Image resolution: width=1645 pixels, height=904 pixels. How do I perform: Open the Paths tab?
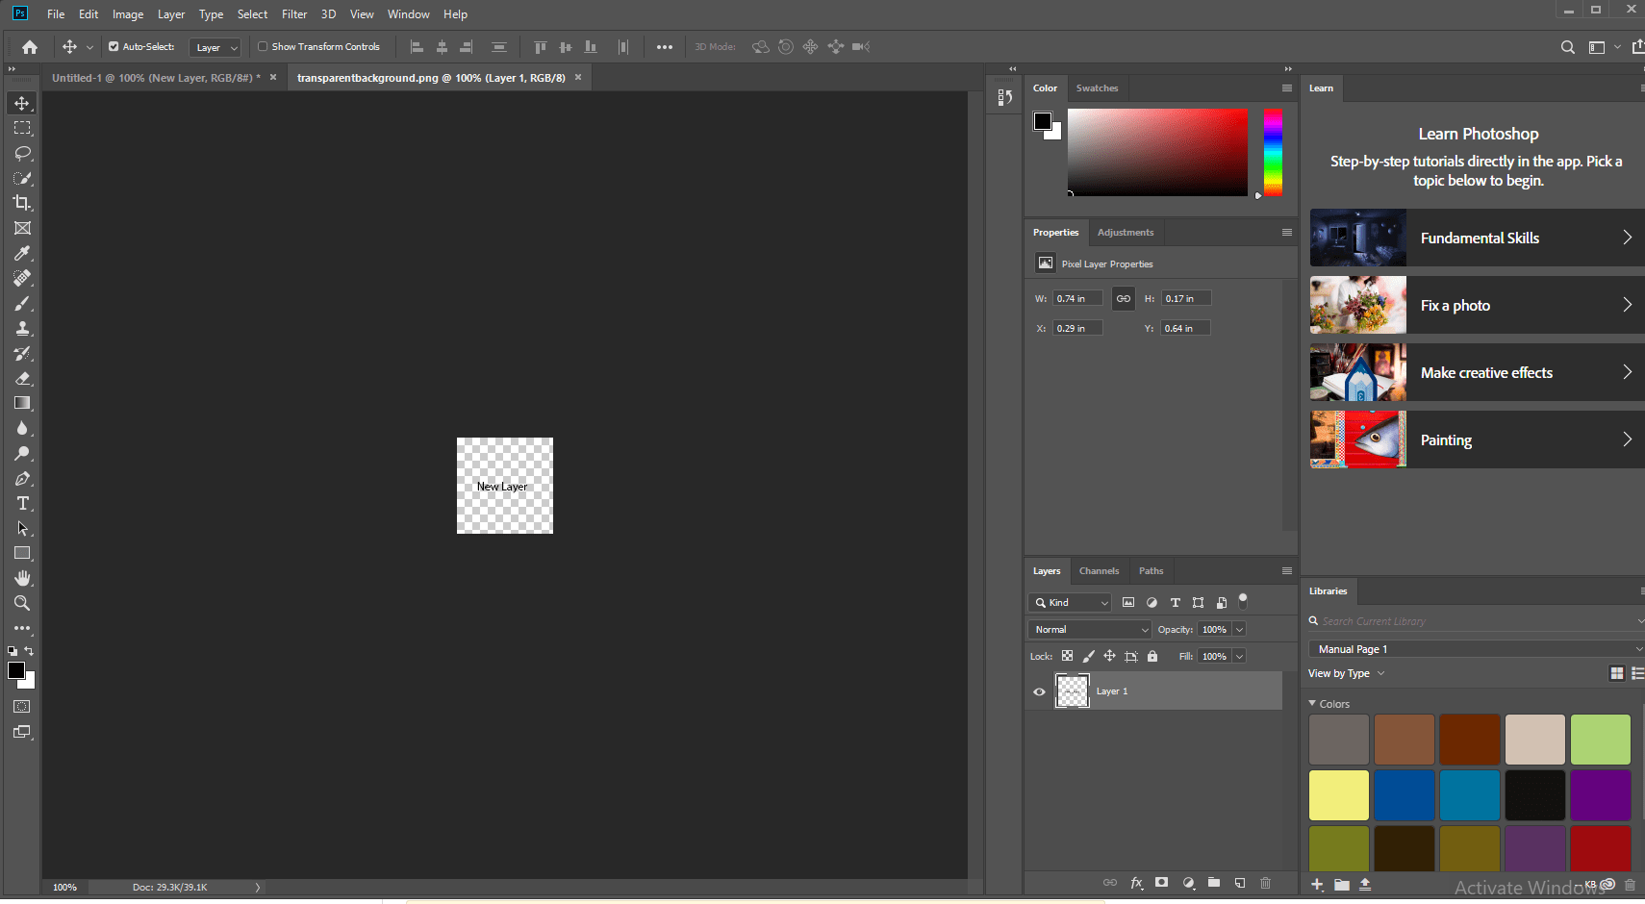click(x=1151, y=571)
